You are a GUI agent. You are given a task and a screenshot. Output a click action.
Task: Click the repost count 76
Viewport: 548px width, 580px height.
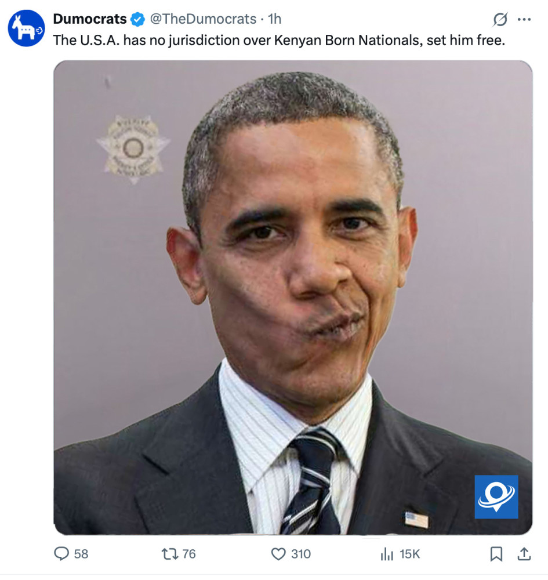pos(189,554)
